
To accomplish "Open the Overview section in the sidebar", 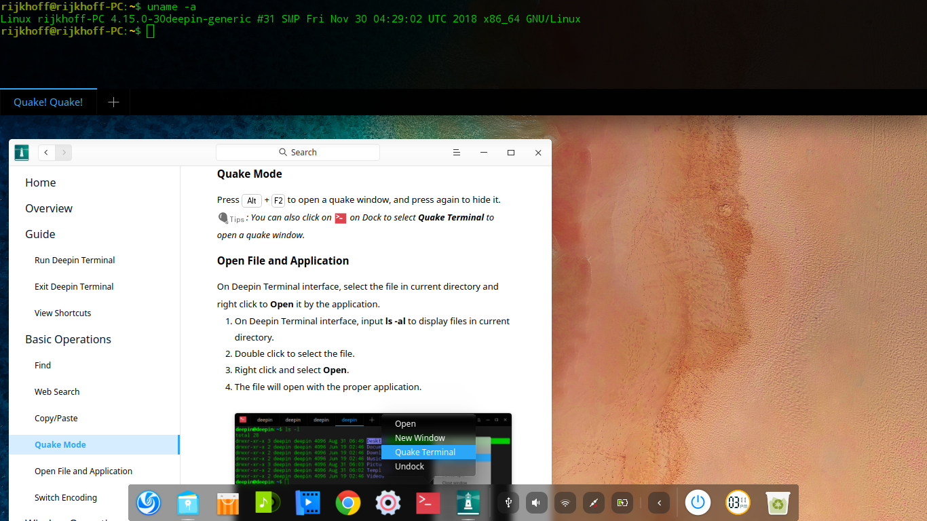I will (x=49, y=208).
